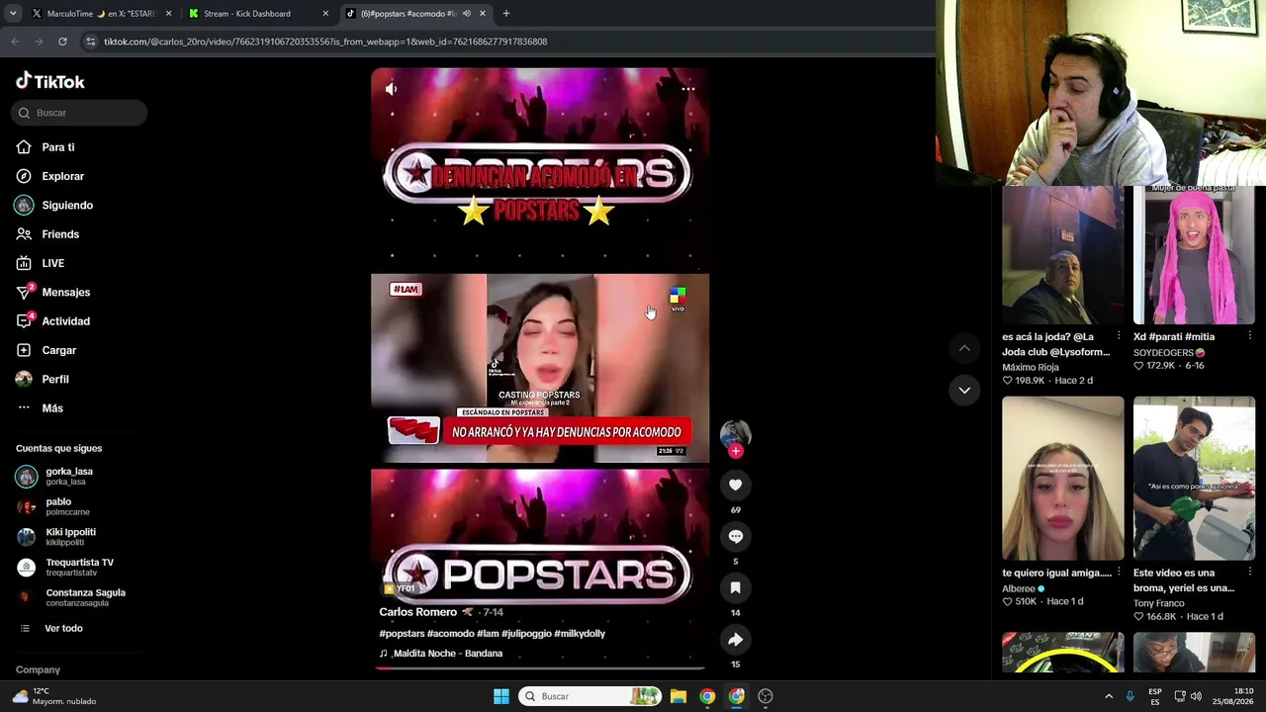Open the comments bubble icon
This screenshot has height=712, width=1266.
735,536
